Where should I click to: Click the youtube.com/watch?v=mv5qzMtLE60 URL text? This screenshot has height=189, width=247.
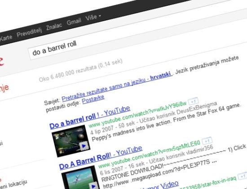click(x=150, y=154)
